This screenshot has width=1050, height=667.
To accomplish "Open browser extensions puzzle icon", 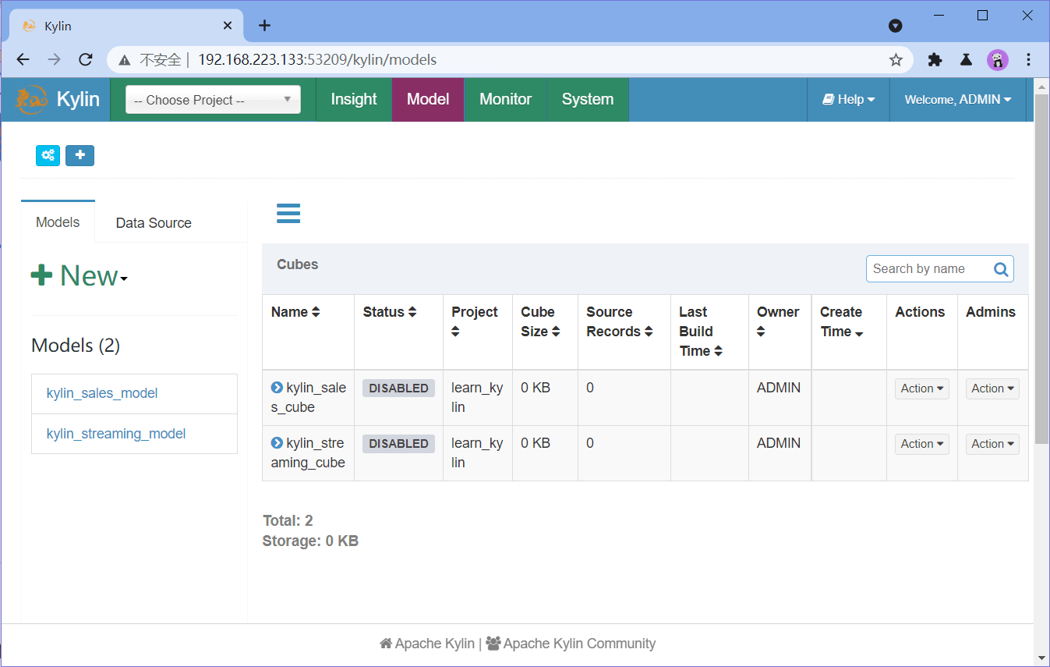I will point(935,59).
